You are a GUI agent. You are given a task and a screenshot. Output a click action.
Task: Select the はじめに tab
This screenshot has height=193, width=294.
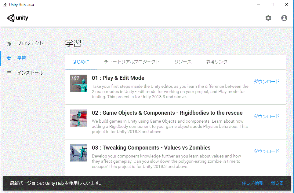pos(81,62)
